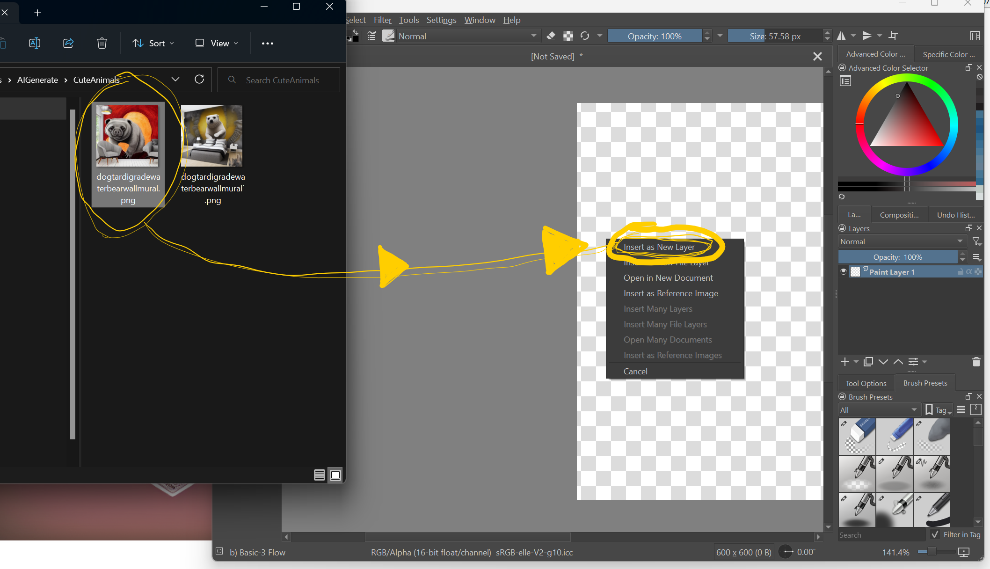Toggle Filter in Tag checkbox
Image resolution: width=990 pixels, height=569 pixels.
pyautogui.click(x=935, y=534)
